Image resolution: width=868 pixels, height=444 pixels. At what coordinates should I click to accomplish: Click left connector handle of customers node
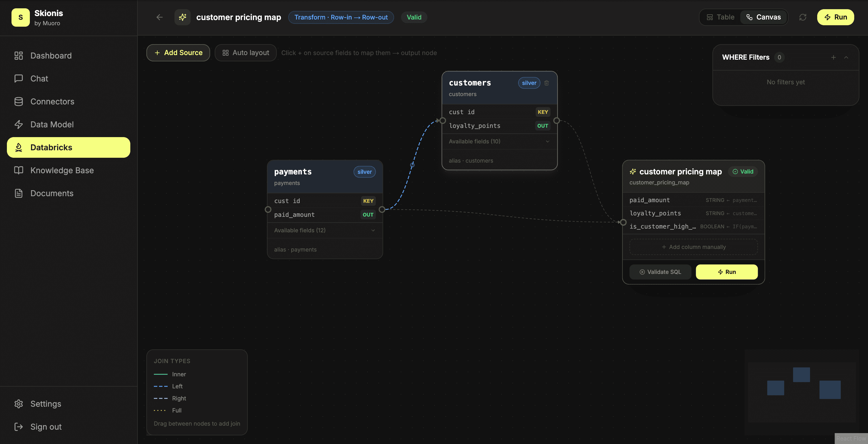443,120
